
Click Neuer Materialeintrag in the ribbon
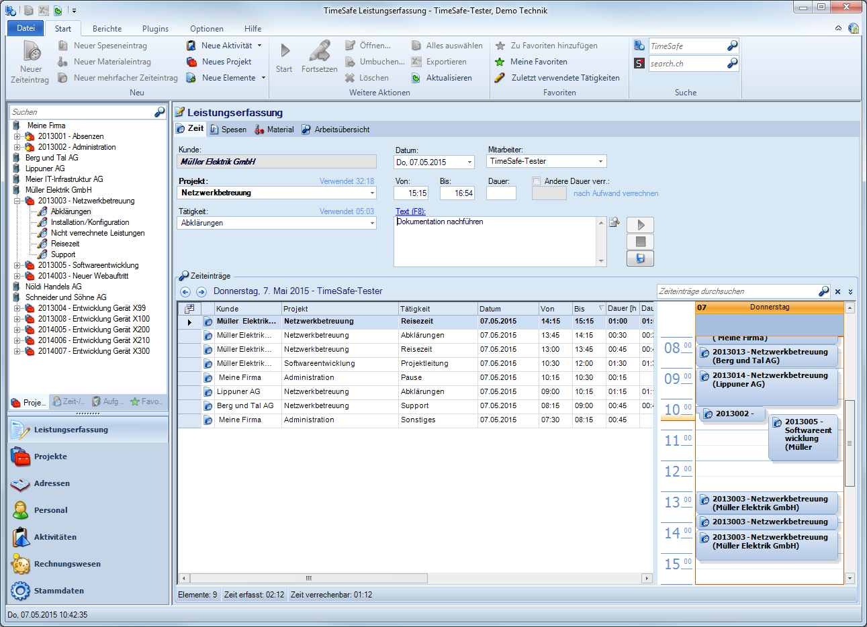coord(104,62)
